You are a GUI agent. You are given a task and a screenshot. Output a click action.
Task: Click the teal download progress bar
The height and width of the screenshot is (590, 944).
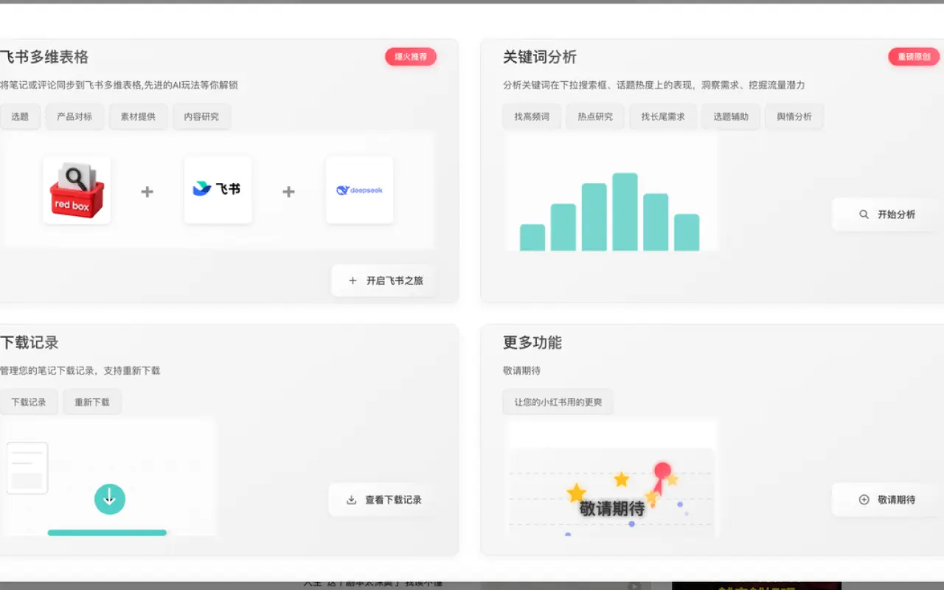[106, 532]
